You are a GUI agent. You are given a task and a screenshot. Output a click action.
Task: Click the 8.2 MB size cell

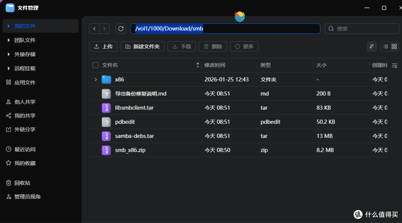[x=325, y=150]
